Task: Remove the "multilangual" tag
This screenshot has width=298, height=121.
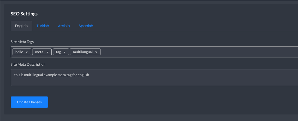Action: click(96, 52)
